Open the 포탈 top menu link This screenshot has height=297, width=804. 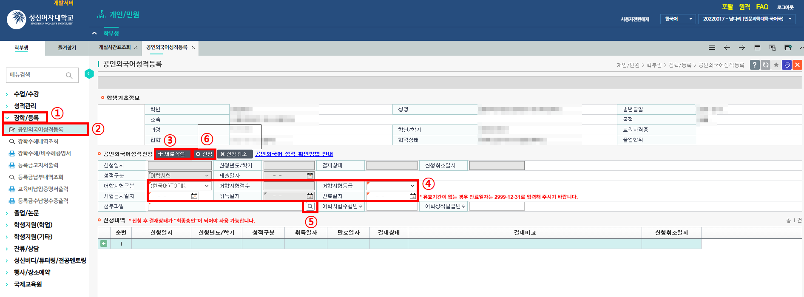click(727, 7)
